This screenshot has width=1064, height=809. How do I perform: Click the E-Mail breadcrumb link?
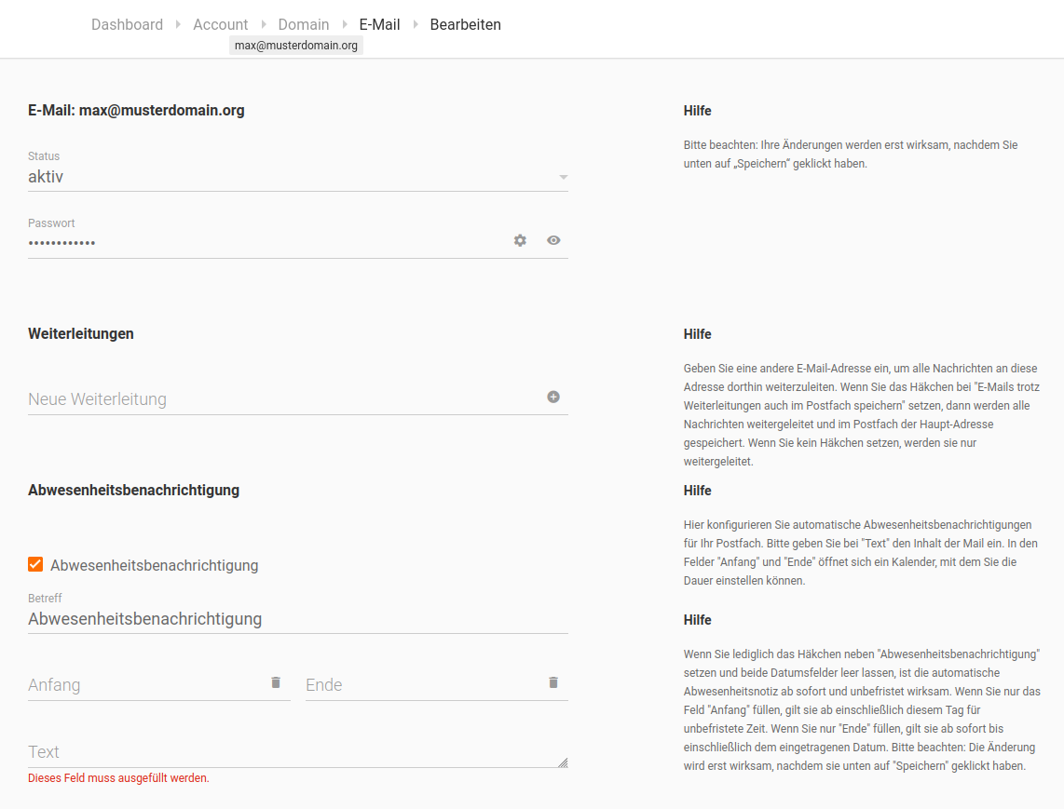pos(379,24)
